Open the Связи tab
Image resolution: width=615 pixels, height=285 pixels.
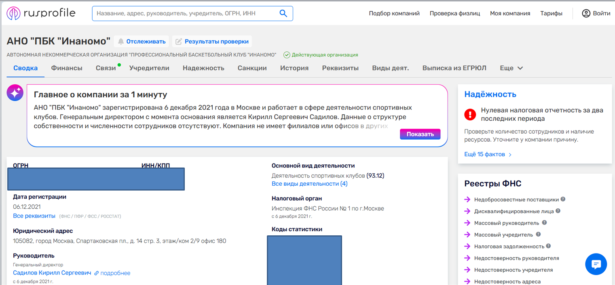pyautogui.click(x=106, y=68)
